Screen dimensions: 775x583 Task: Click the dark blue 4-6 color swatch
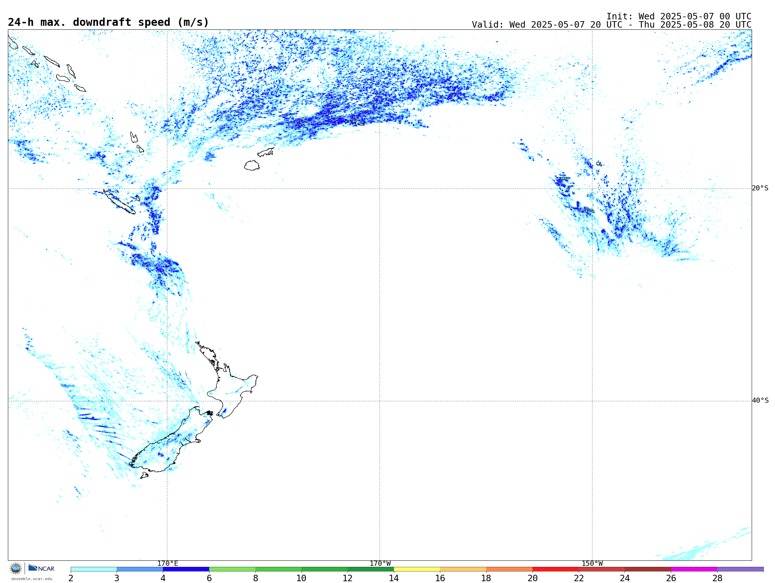186,569
